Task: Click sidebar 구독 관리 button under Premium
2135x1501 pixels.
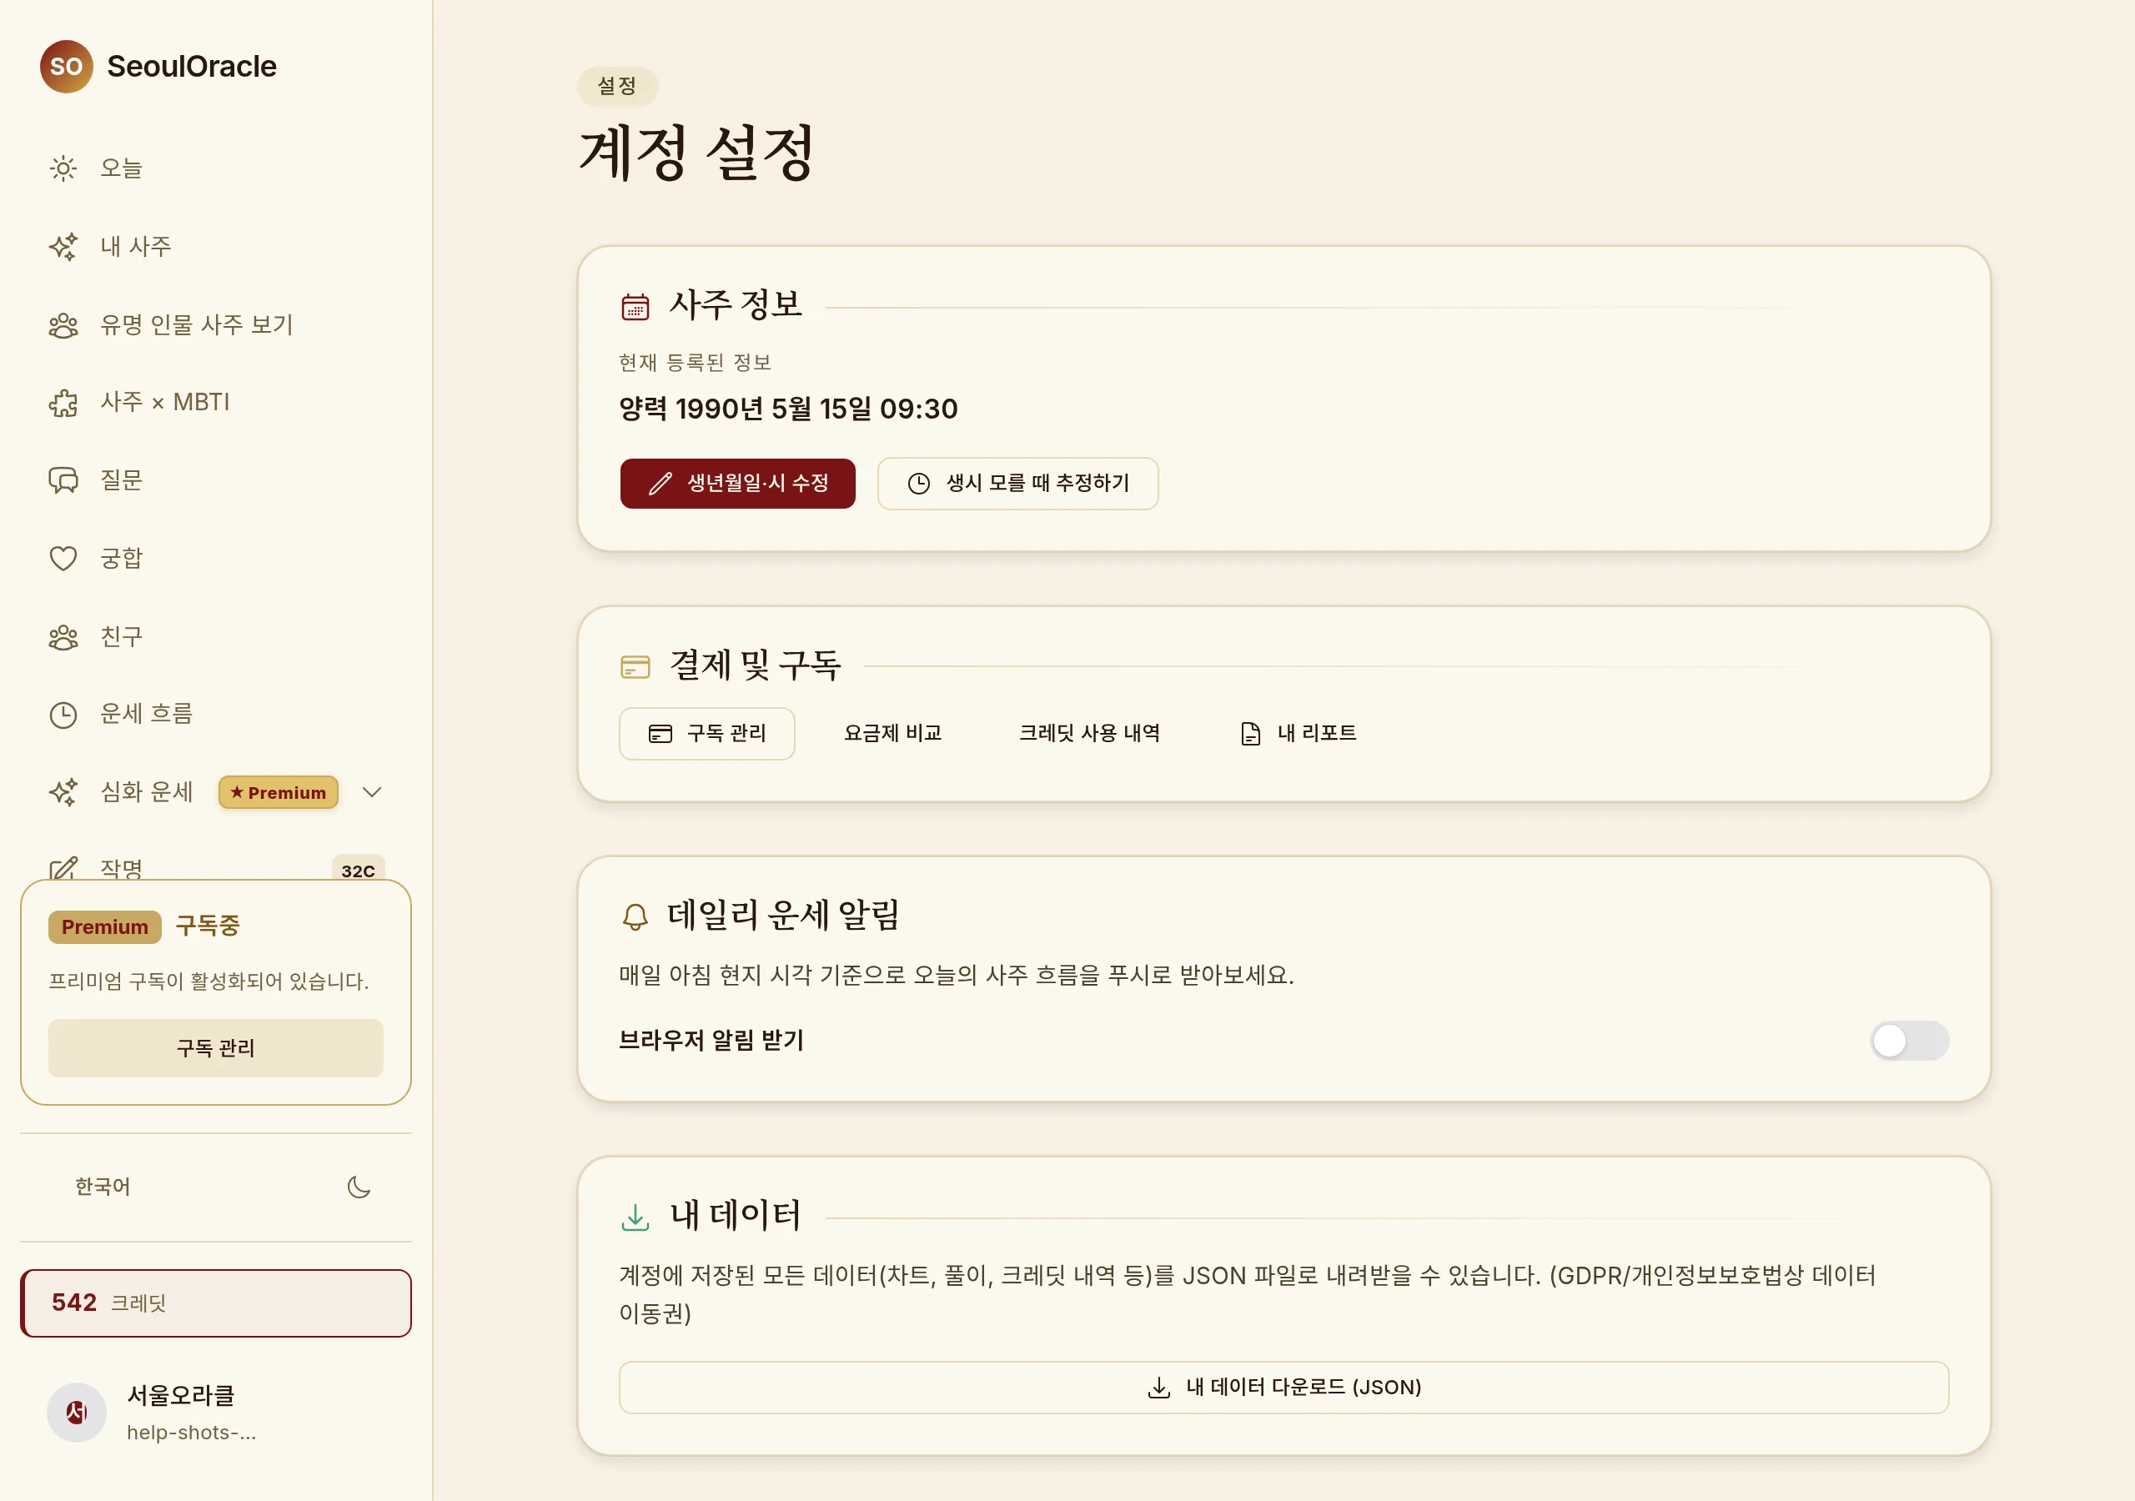Action: coord(216,1048)
